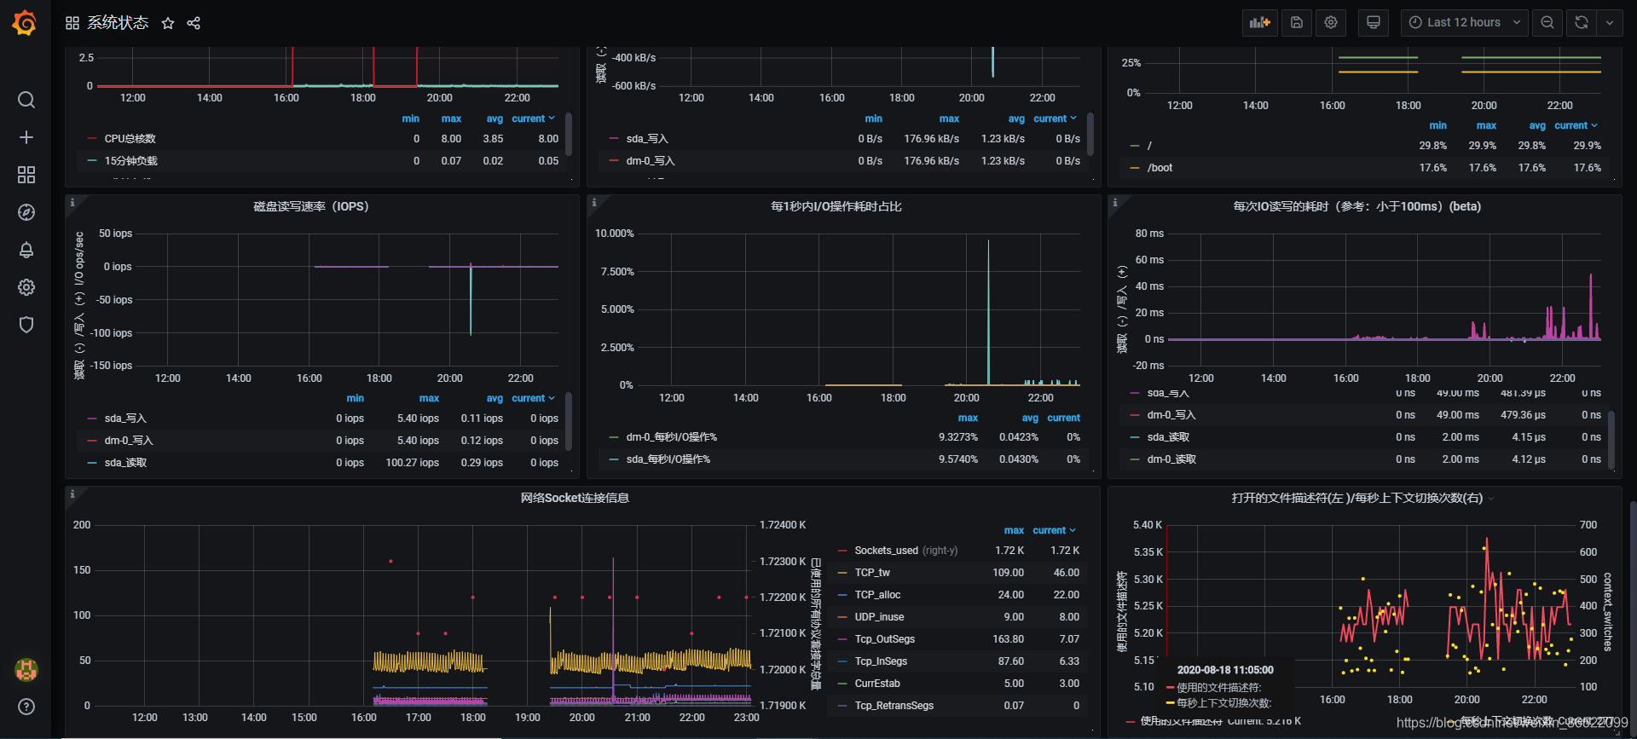Open dashboard settings gear
This screenshot has height=739, width=1637.
(1331, 23)
